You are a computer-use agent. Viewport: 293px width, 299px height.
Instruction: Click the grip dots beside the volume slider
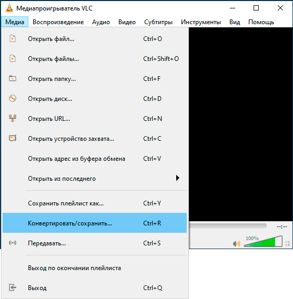[x=288, y=243]
